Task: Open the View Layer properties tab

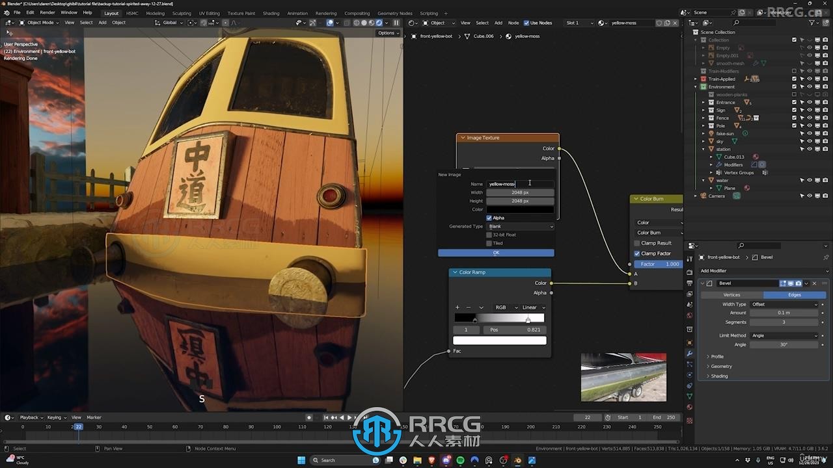Action: coord(690,295)
